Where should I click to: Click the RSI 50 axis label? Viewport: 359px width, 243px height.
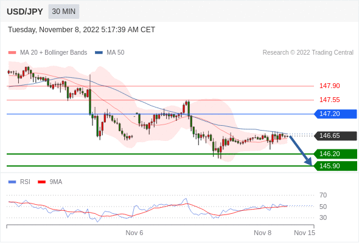pos(323,207)
